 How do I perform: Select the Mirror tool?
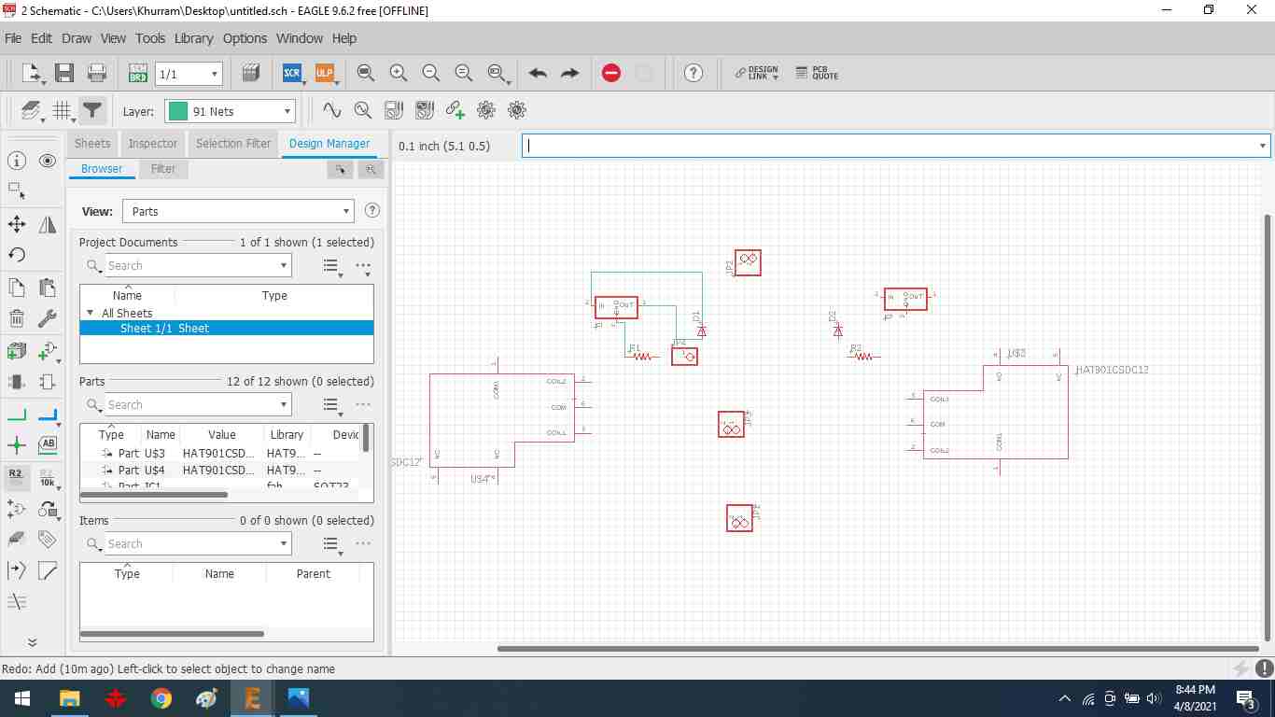[48, 224]
